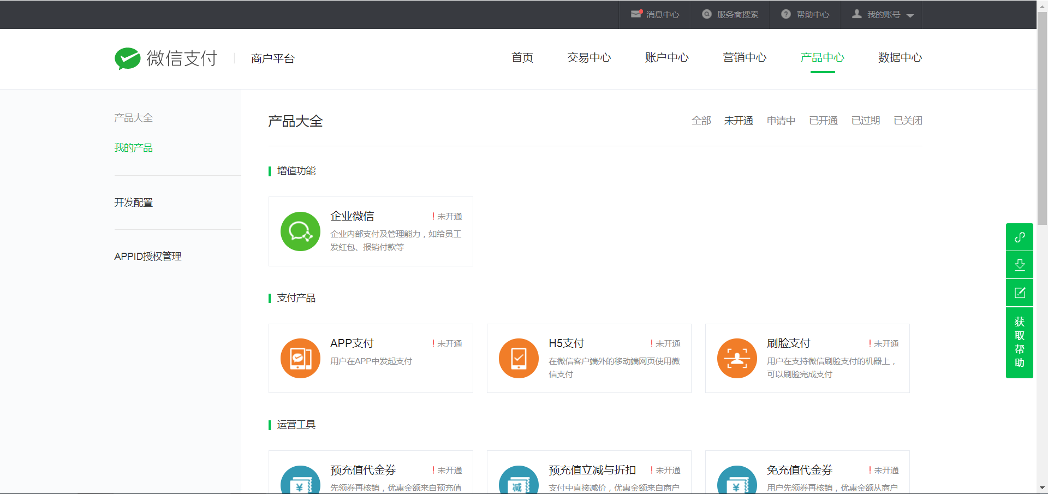Open the 免充值代金券 product title
Screen dimensions: 1048x494
(800, 470)
